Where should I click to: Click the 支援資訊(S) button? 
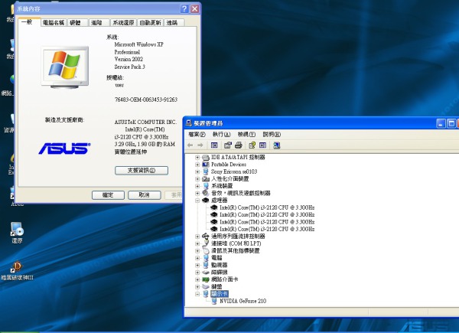click(142, 171)
